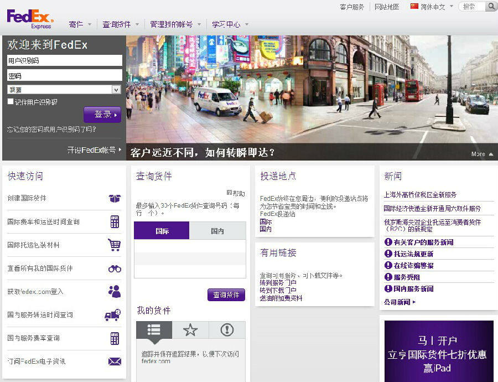The width and height of the screenshot is (498, 382).
Task: Click calculator icon beside 国际费率和运送时间查询
Action: 115,222
